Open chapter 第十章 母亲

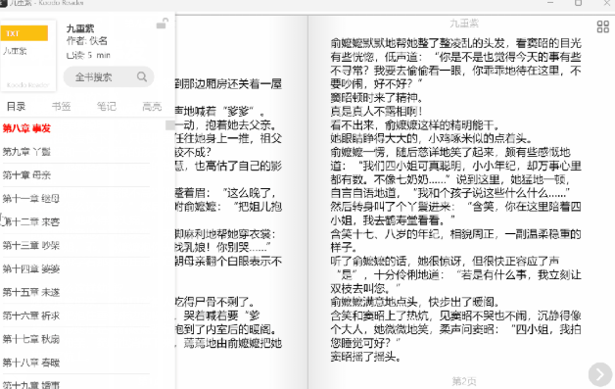tap(26, 175)
